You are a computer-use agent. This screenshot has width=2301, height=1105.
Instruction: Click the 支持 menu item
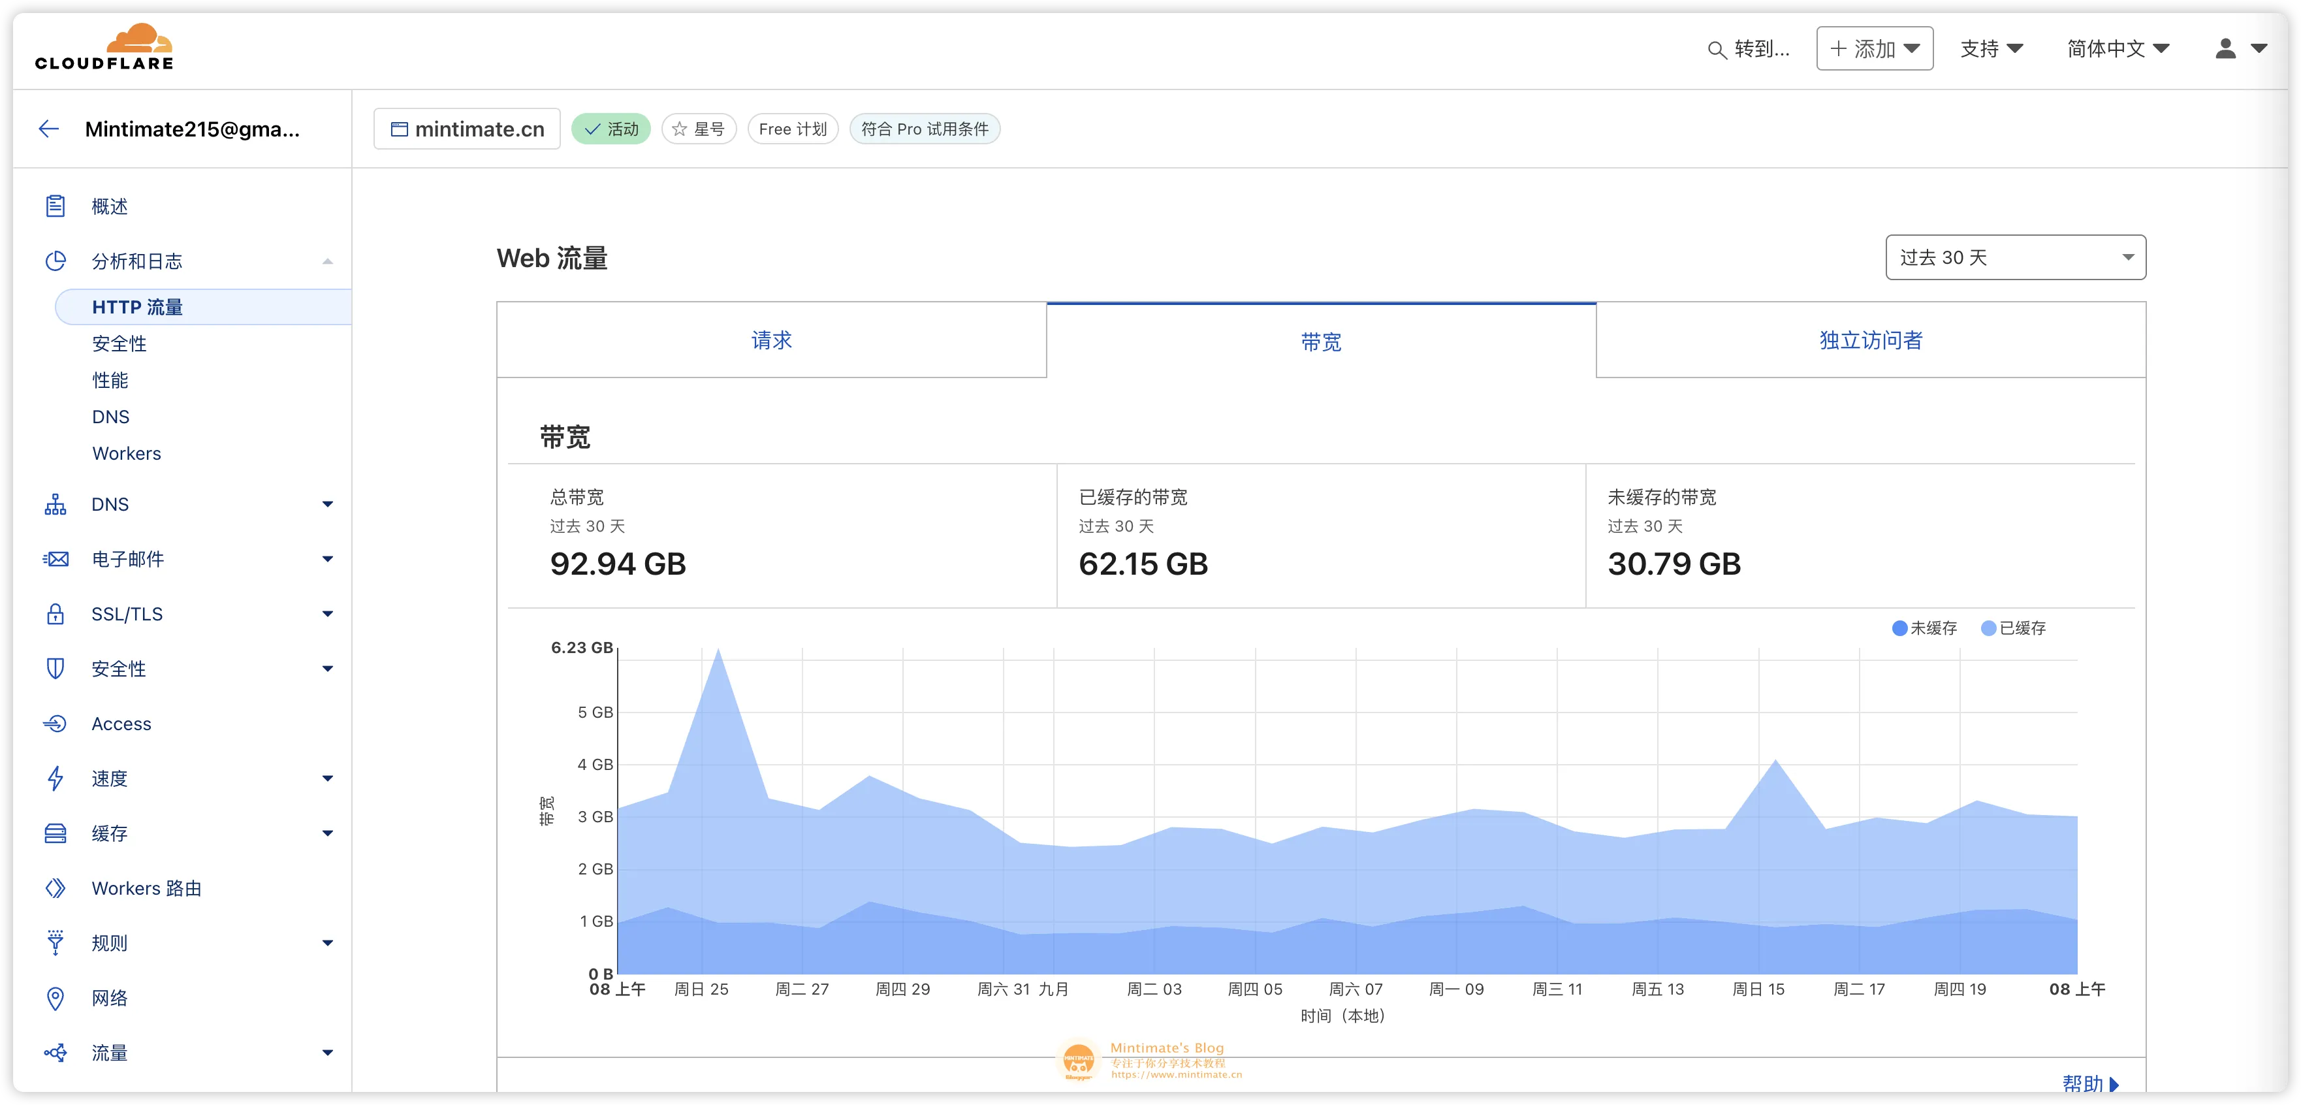click(x=1987, y=47)
